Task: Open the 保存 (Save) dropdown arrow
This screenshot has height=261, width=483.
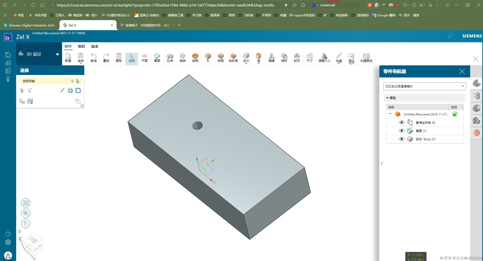Action: [81, 64]
